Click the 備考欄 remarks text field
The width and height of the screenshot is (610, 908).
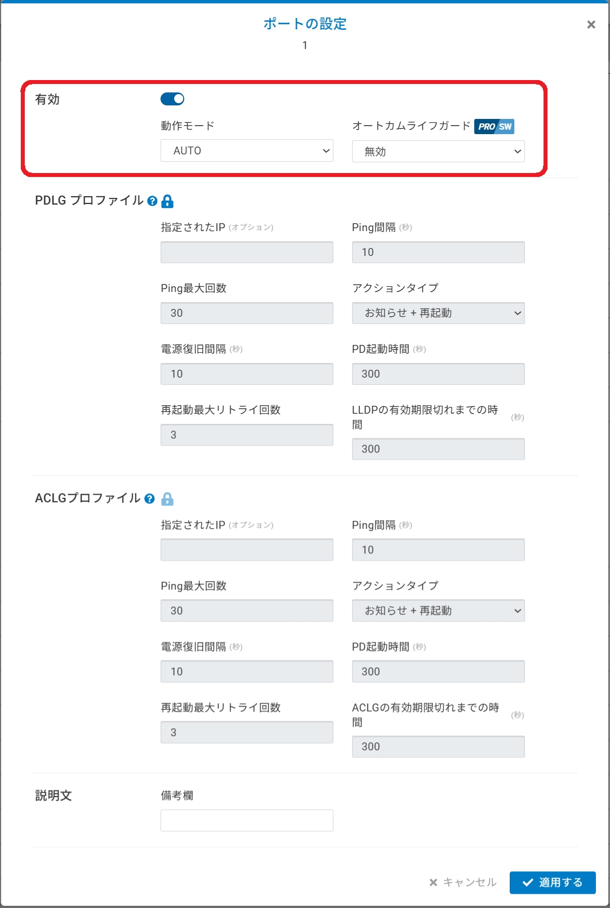pos(247,821)
